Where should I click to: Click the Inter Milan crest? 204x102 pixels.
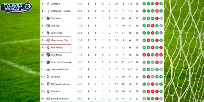(x=48, y=55)
